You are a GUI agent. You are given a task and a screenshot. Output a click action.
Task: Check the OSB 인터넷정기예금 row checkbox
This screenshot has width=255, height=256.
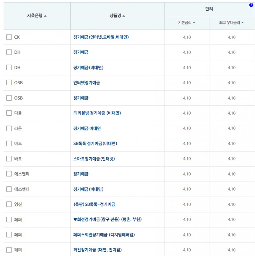coord(9,82)
